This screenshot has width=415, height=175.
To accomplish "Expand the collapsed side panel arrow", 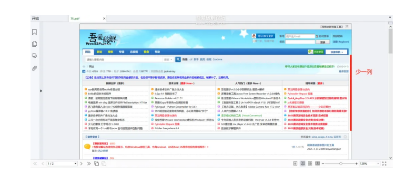I will click(41, 91).
